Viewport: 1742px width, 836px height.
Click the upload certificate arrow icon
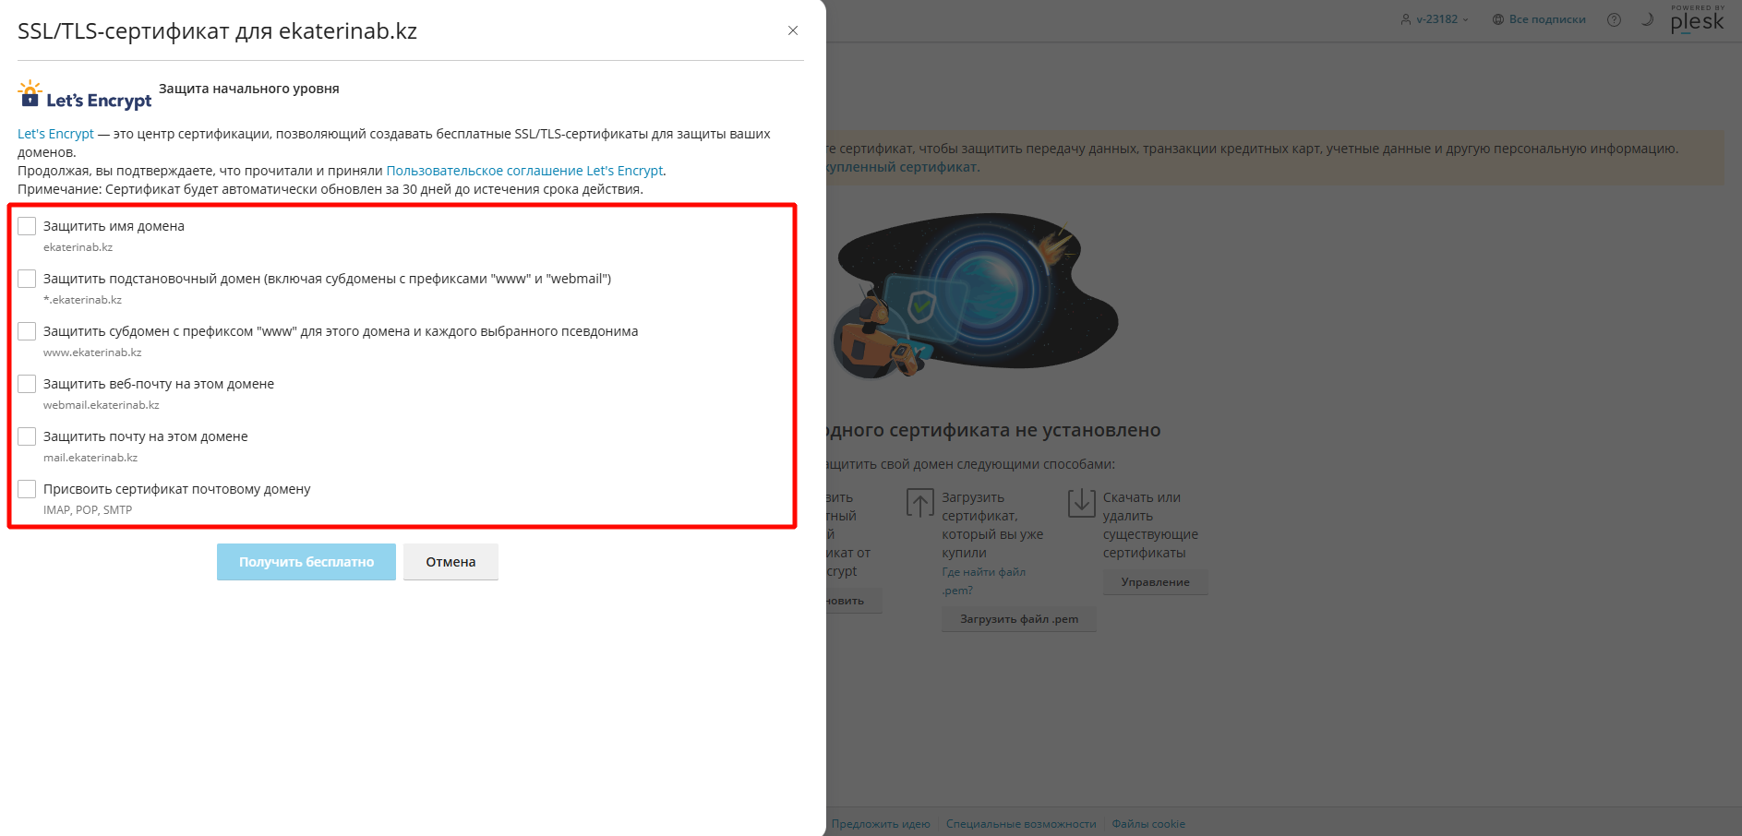click(919, 503)
